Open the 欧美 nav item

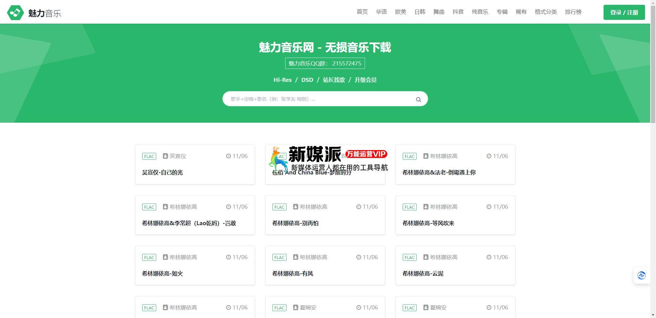[x=400, y=12]
